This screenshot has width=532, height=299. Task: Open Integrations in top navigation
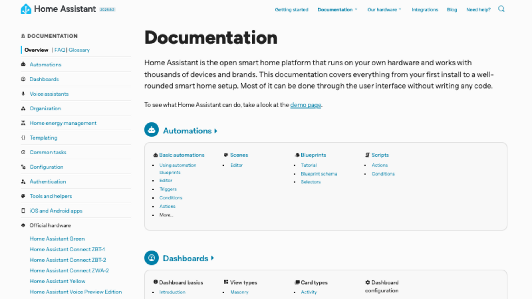425,10
